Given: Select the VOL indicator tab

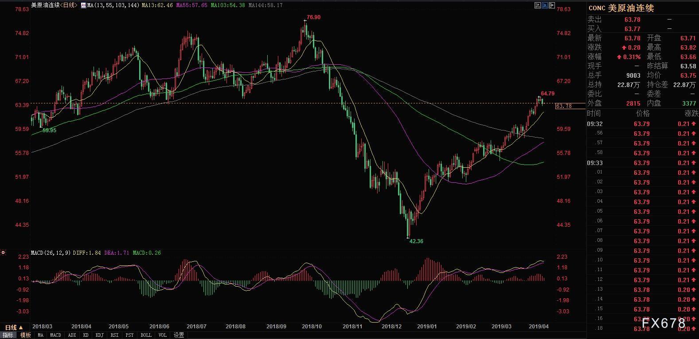Looking at the screenshot, I should [x=162, y=335].
